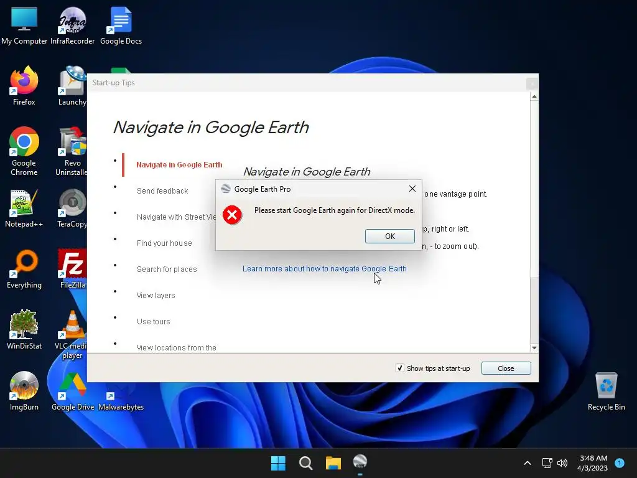Open network status tray icon
637x478 pixels.
(547, 463)
